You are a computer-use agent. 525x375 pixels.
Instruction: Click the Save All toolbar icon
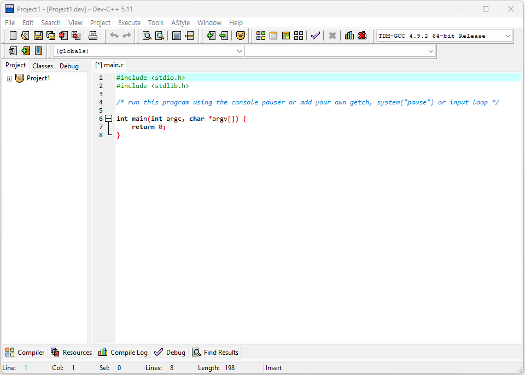[50, 36]
